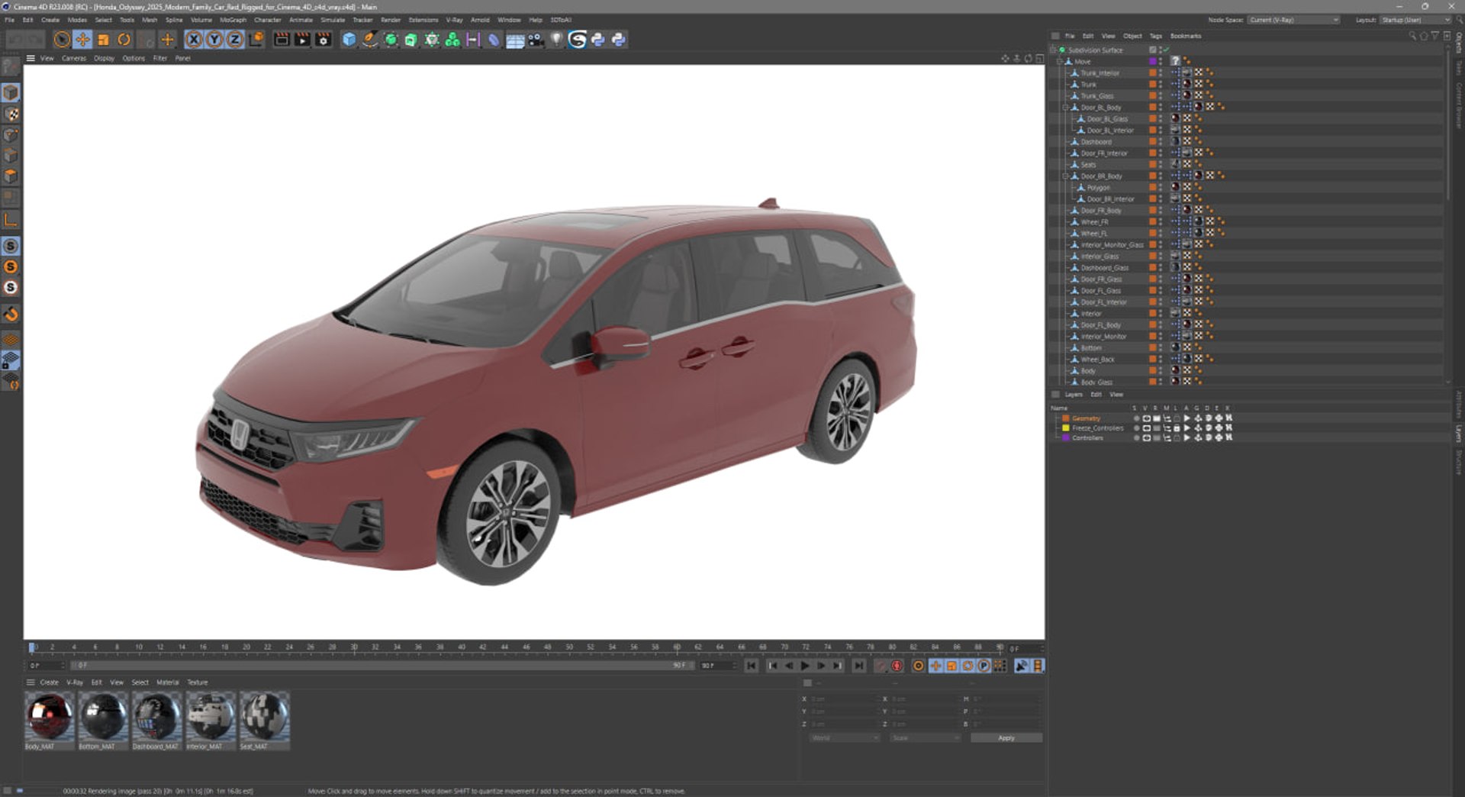Toggle Geometry layer render visibility
Viewport: 1465px width, 797px height.
pyautogui.click(x=1157, y=418)
